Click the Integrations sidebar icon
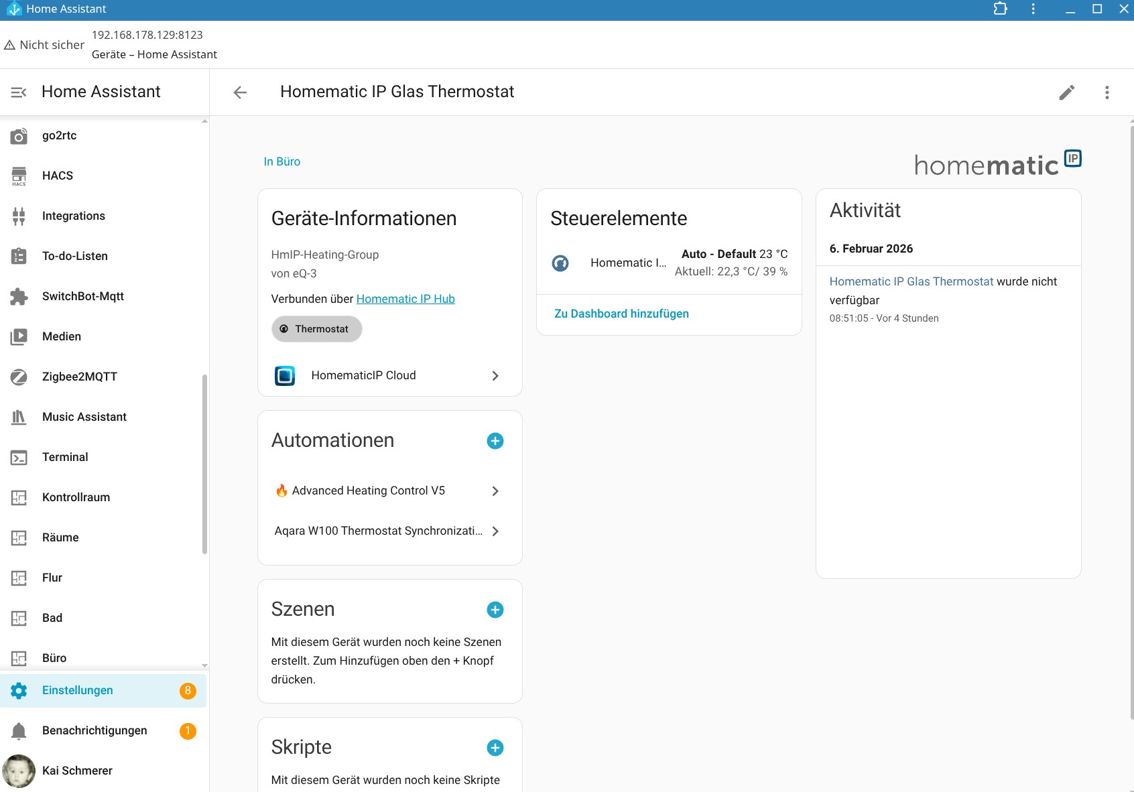 pos(19,216)
